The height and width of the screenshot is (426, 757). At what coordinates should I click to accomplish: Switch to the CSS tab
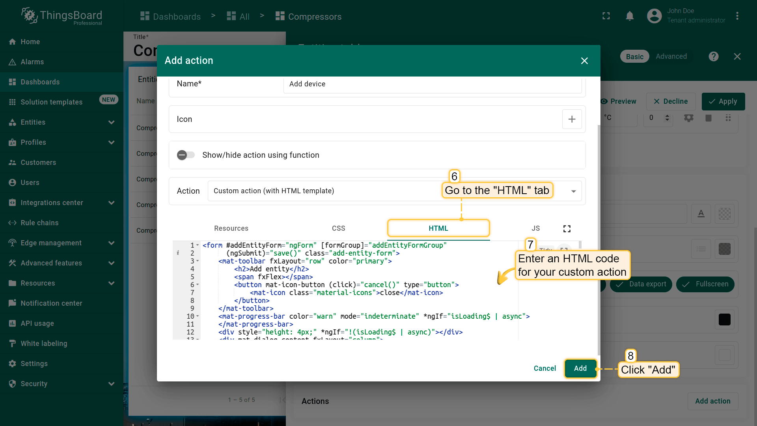(338, 228)
